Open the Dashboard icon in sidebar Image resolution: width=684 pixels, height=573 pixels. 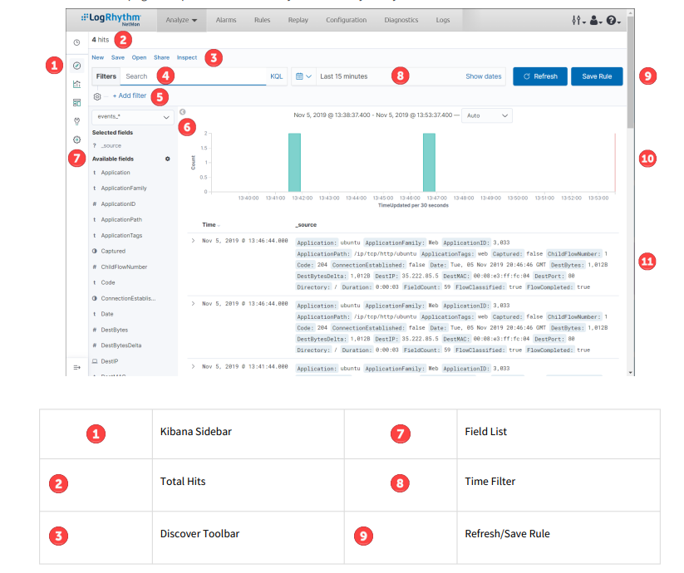(77, 103)
